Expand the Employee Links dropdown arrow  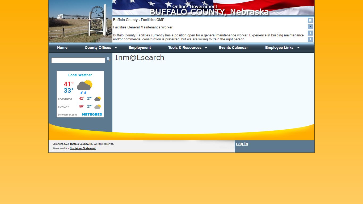[298, 48]
